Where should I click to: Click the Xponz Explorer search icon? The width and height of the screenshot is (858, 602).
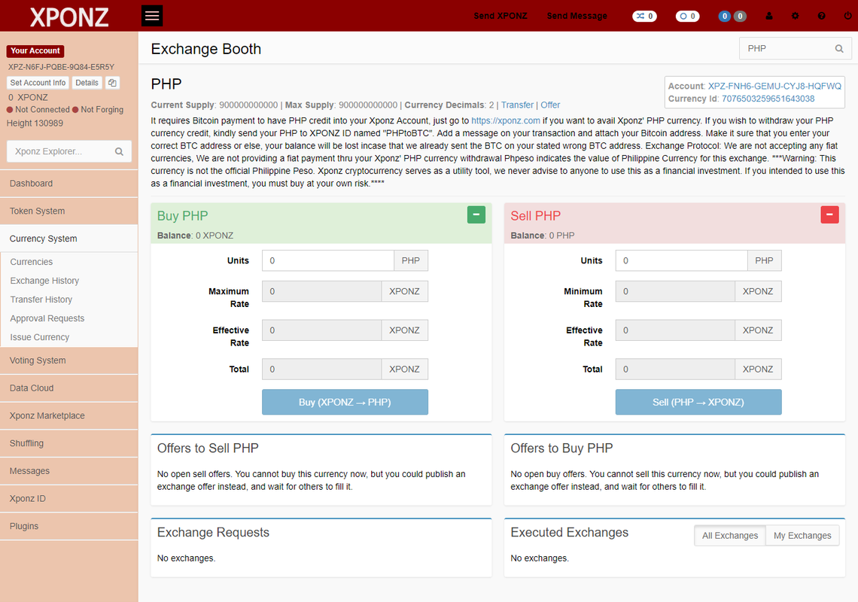119,151
